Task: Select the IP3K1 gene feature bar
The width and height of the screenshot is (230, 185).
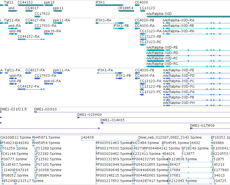Action: click(110, 5)
